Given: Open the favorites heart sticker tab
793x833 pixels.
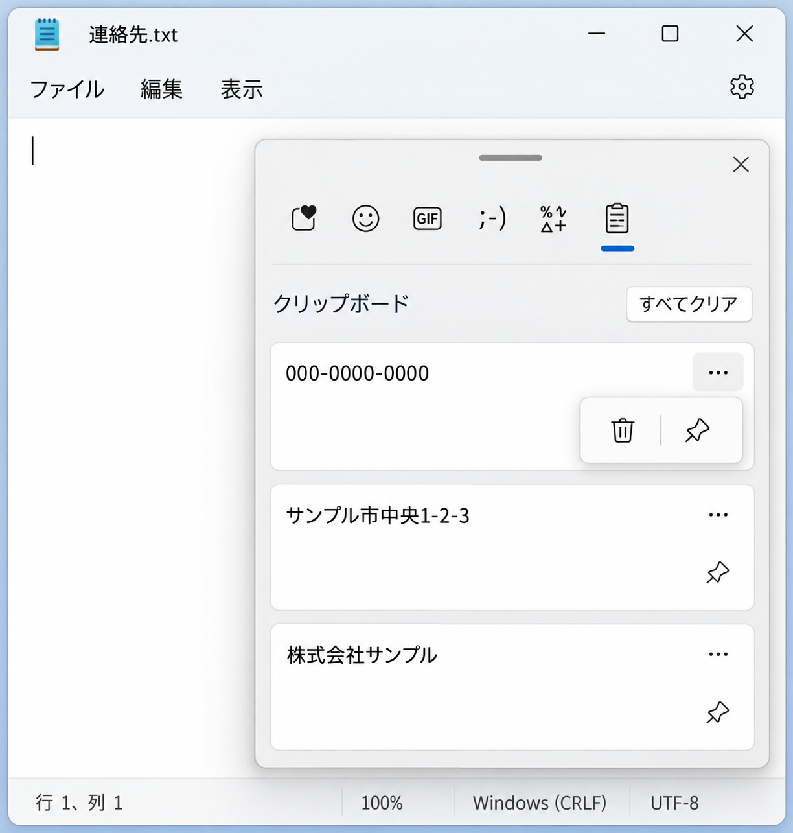Looking at the screenshot, I should click(x=304, y=218).
